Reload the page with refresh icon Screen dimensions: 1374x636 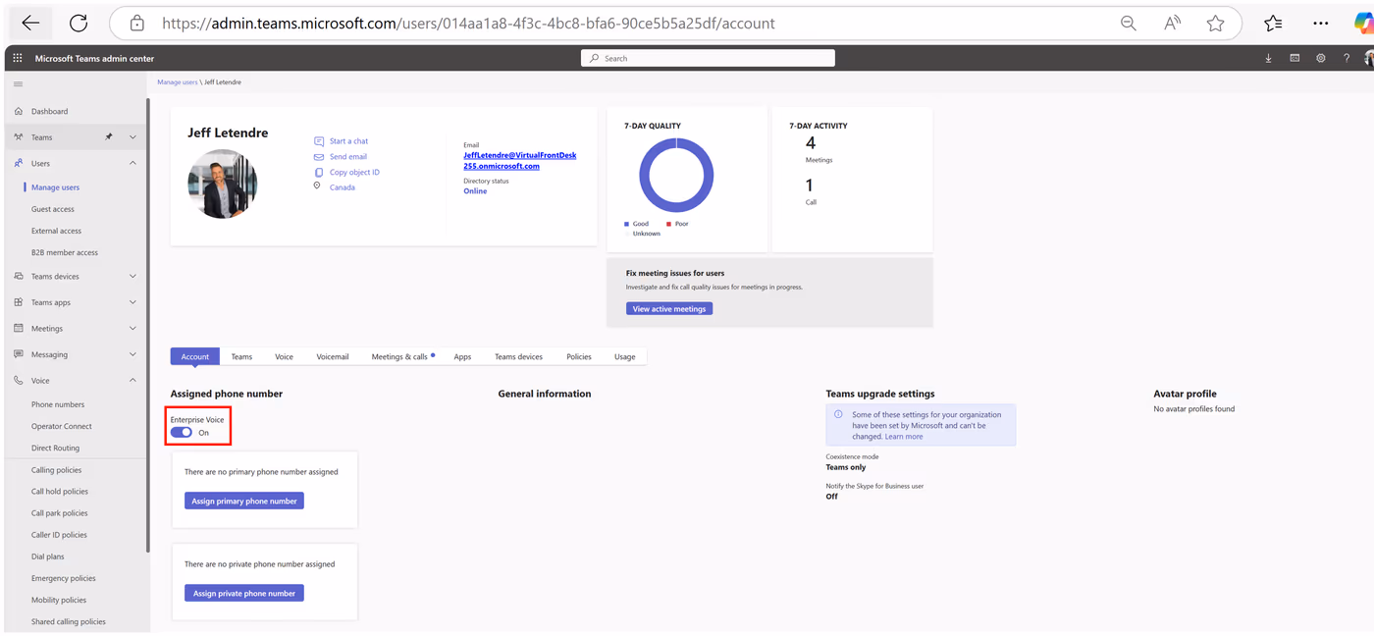[79, 23]
